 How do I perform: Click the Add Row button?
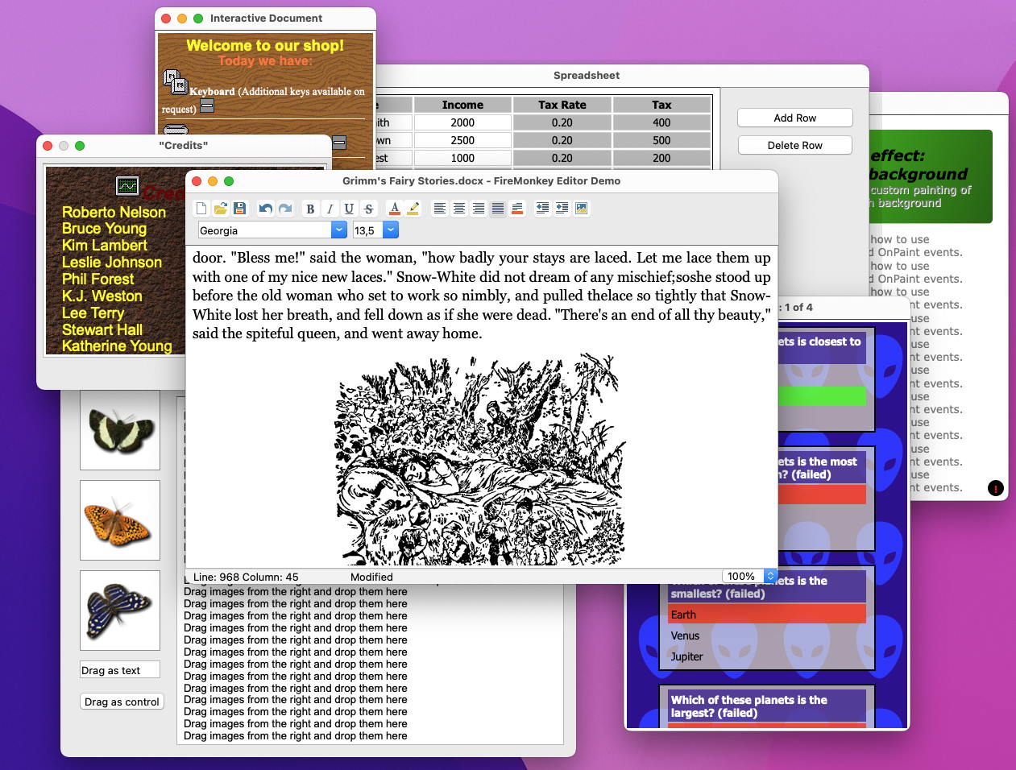coord(794,118)
